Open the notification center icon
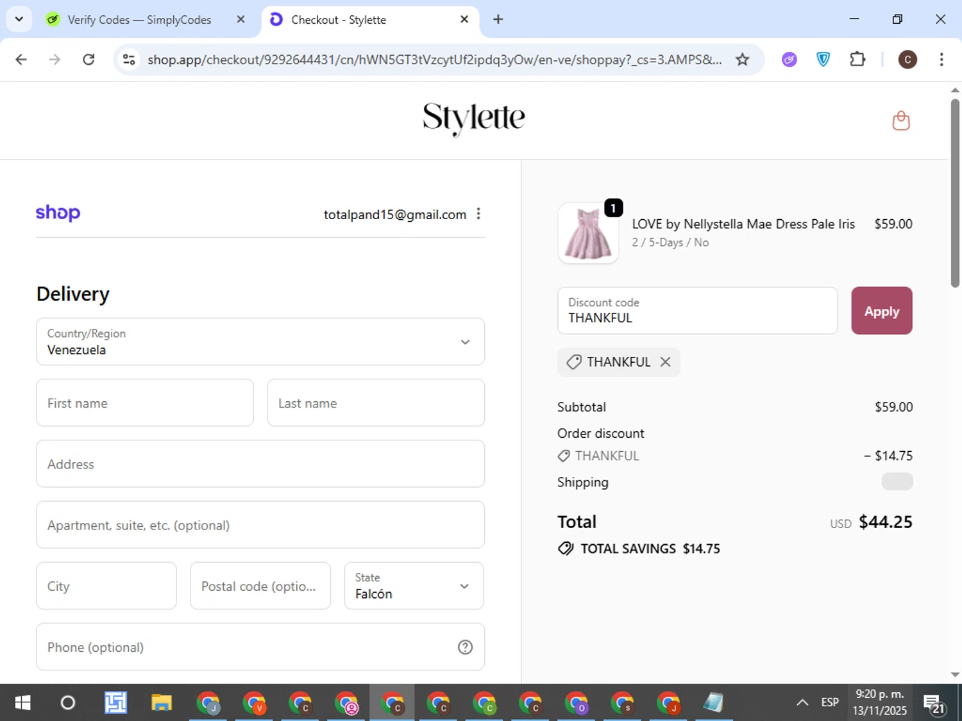962x721 pixels. [x=934, y=704]
